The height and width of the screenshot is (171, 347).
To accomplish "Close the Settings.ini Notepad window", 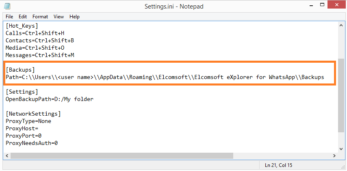I will [336, 4].
